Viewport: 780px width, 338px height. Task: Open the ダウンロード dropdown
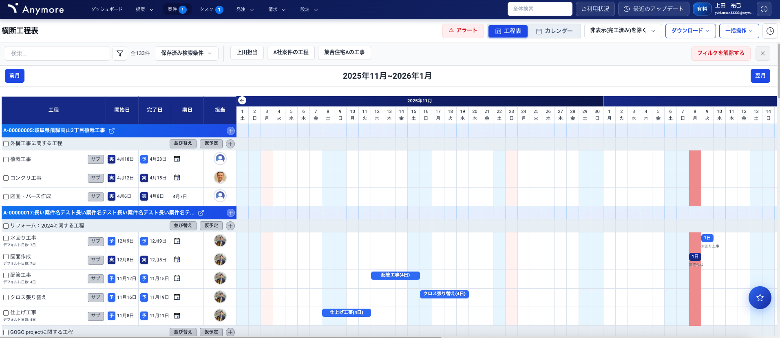(x=690, y=31)
